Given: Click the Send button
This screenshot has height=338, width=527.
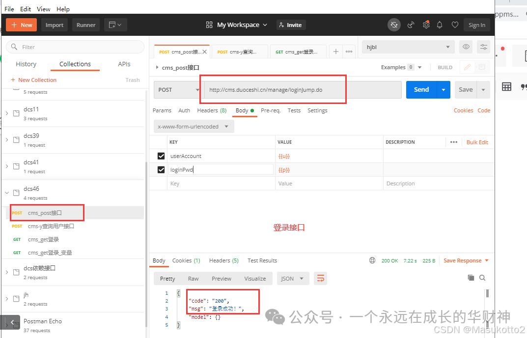Looking at the screenshot, I should click(421, 90).
